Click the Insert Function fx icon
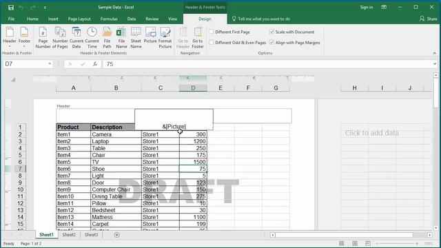The image size is (441, 248). (x=95, y=64)
